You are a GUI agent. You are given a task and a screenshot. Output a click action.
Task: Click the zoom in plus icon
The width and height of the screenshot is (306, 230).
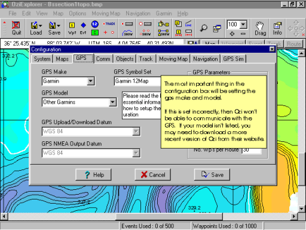tap(232, 34)
